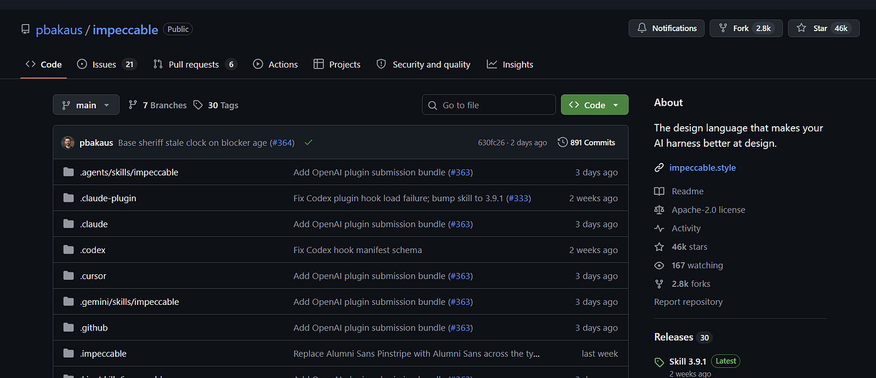This screenshot has height=378, width=876.
Task: Open commit Fix Codex hook manifest schema
Action: tap(358, 250)
